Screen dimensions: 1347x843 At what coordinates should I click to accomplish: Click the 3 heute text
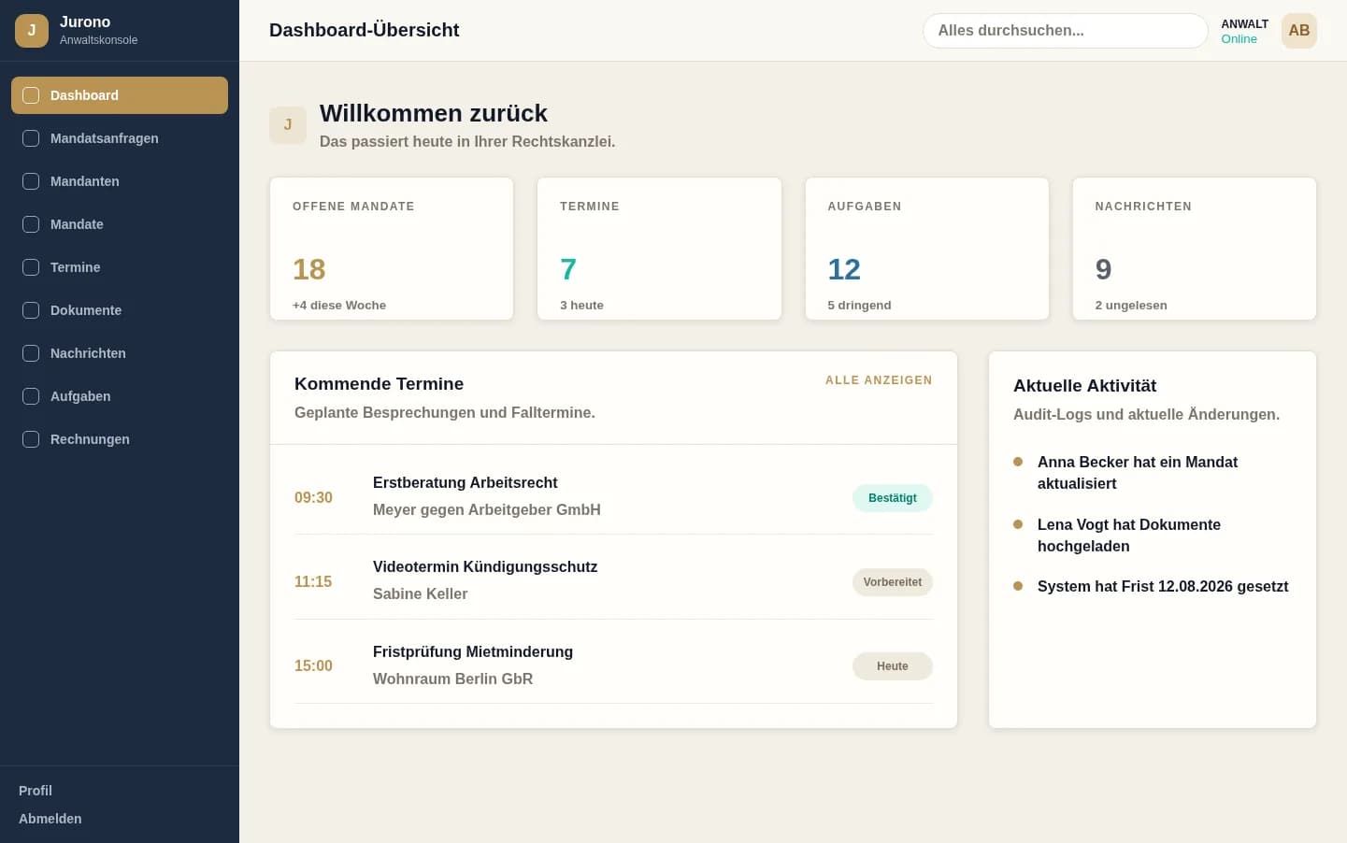coord(581,306)
